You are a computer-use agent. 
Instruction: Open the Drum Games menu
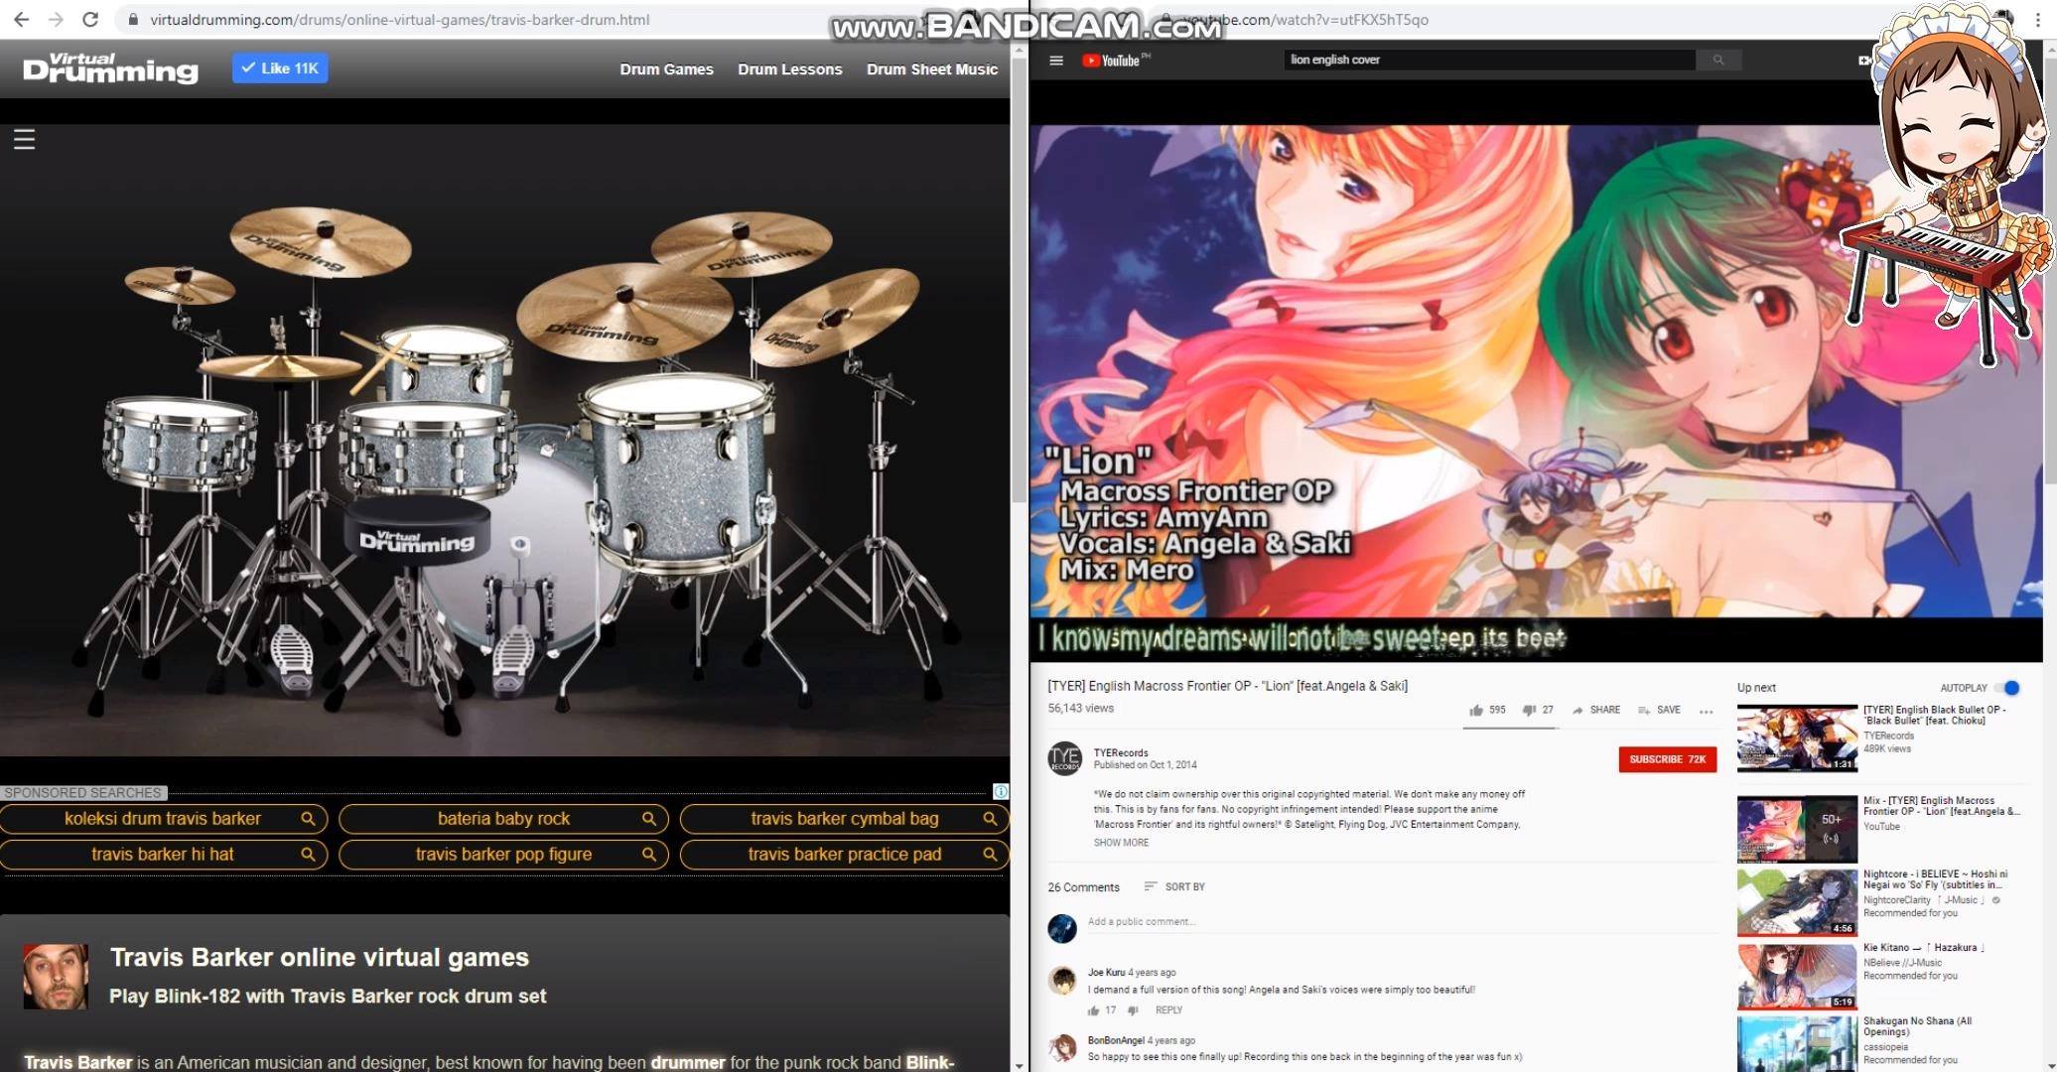(x=666, y=69)
